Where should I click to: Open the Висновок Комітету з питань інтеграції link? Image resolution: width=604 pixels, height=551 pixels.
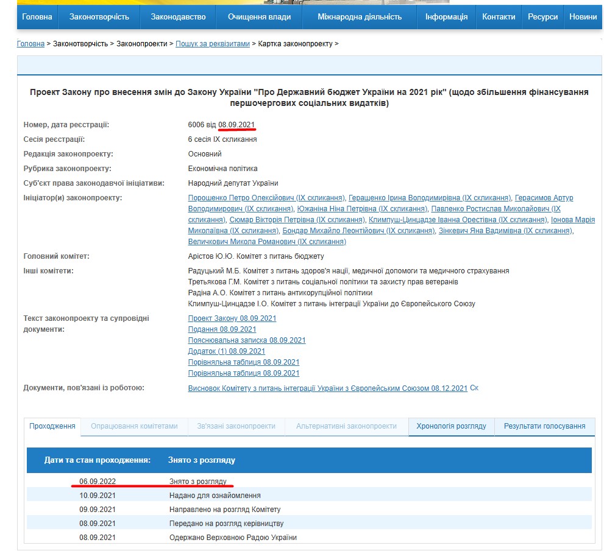coord(327,388)
